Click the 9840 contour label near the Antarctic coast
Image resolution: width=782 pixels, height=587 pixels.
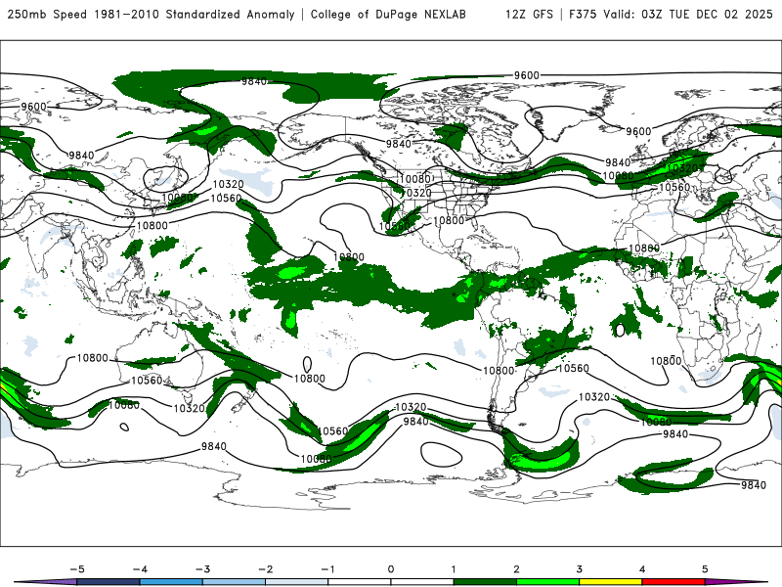753,485
